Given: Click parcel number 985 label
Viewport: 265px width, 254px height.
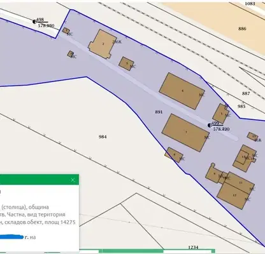Looking at the screenshot, I should tap(241, 106).
